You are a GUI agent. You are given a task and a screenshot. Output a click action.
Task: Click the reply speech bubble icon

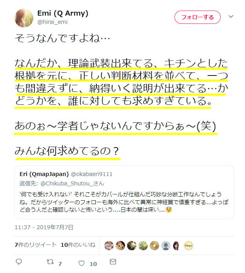(x=19, y=262)
